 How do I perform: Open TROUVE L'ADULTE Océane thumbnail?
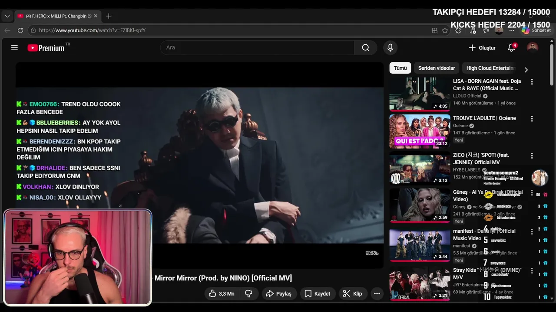(x=420, y=131)
